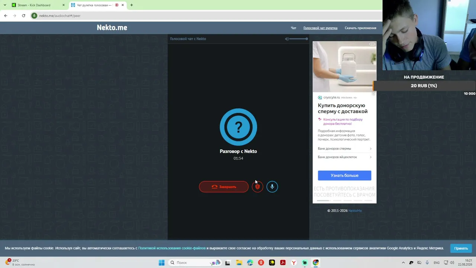Open Task View on the taskbar

click(x=228, y=263)
